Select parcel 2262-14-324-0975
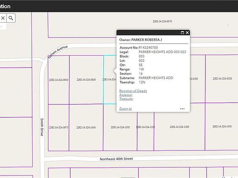 pos(59,127)
